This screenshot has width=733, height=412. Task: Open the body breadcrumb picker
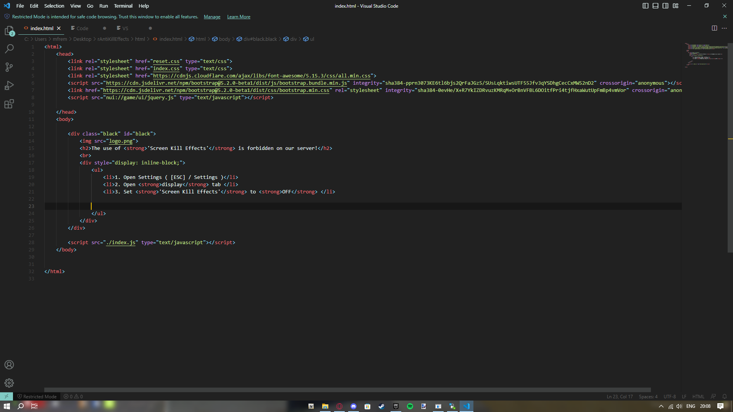click(224, 39)
